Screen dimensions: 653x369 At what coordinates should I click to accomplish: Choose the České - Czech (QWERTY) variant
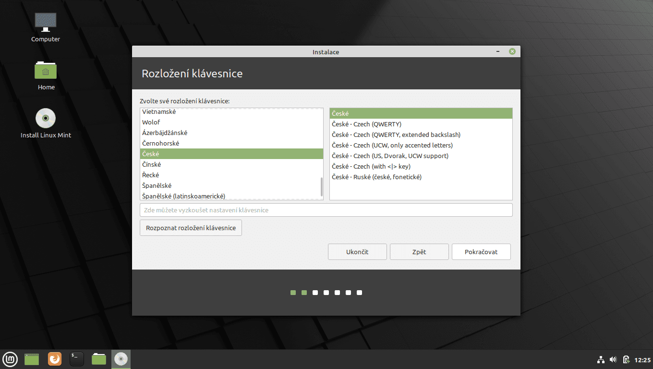point(366,124)
